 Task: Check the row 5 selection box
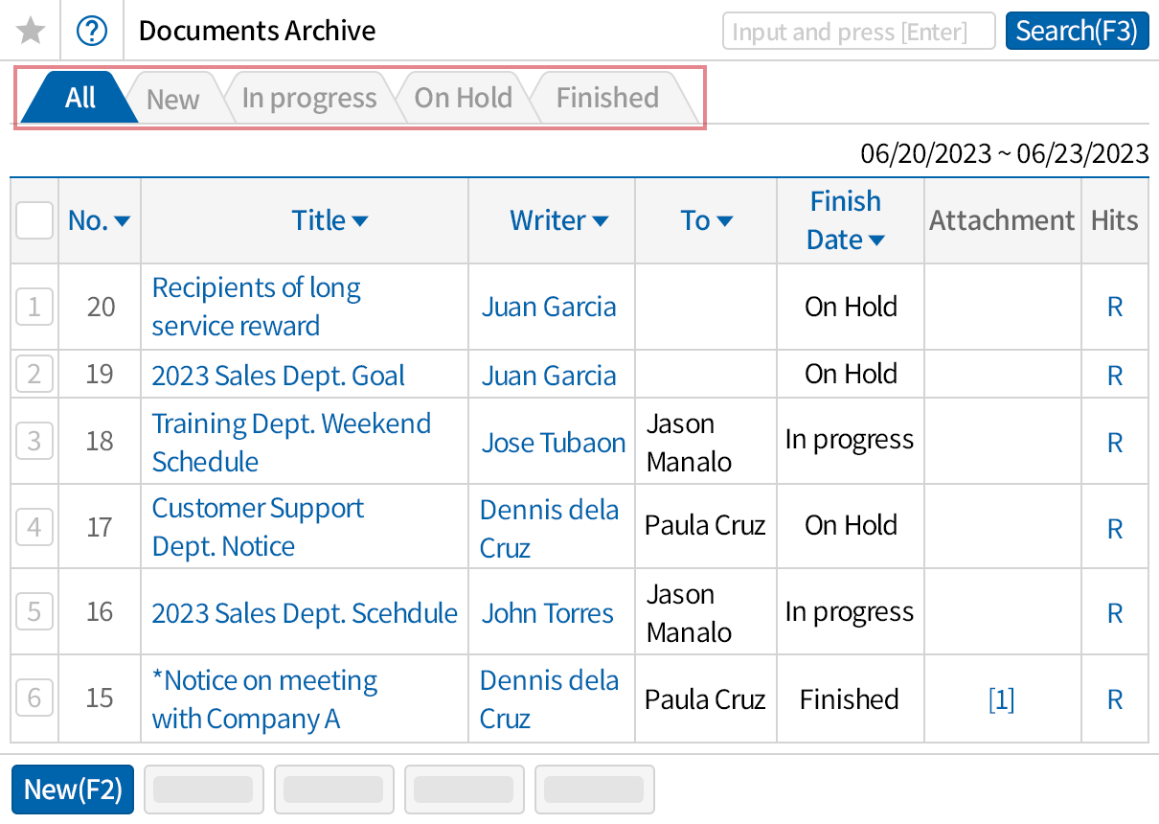pos(34,612)
